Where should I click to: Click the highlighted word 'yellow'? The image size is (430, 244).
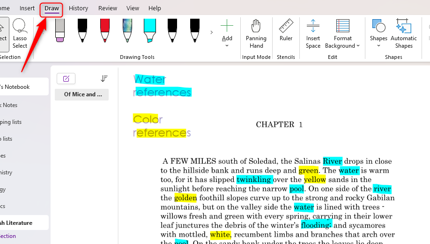315,179
